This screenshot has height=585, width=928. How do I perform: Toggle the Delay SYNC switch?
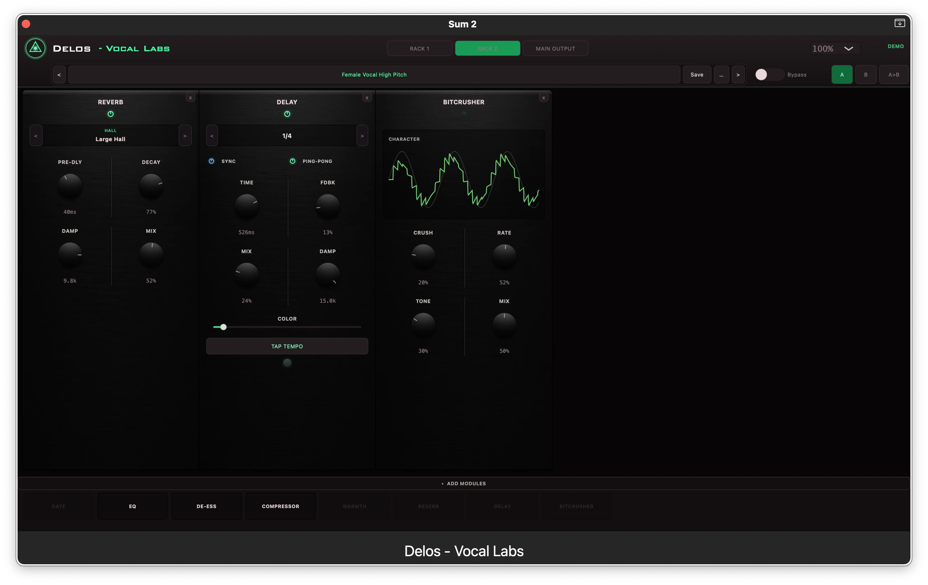[x=212, y=161]
